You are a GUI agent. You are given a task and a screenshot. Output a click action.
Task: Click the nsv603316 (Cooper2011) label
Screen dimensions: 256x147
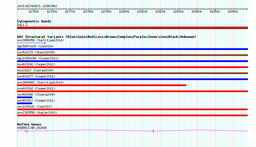pyautogui.click(x=36, y=88)
